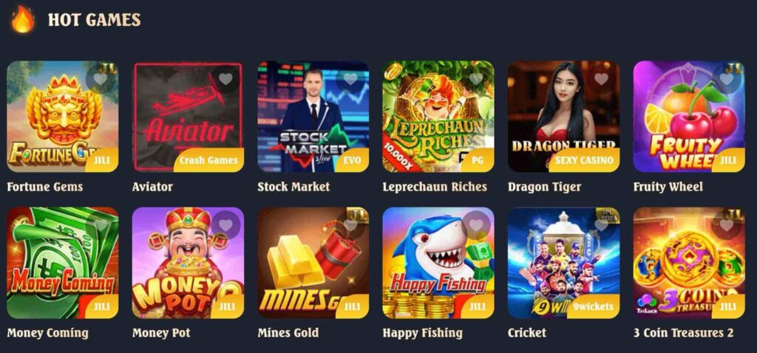Click heart icon on Dragon Tiger tile
The height and width of the screenshot is (353, 757).
601,78
